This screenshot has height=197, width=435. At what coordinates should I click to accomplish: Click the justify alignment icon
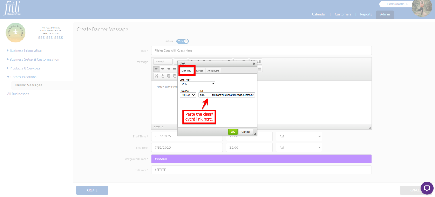pyautogui.click(x=174, y=69)
